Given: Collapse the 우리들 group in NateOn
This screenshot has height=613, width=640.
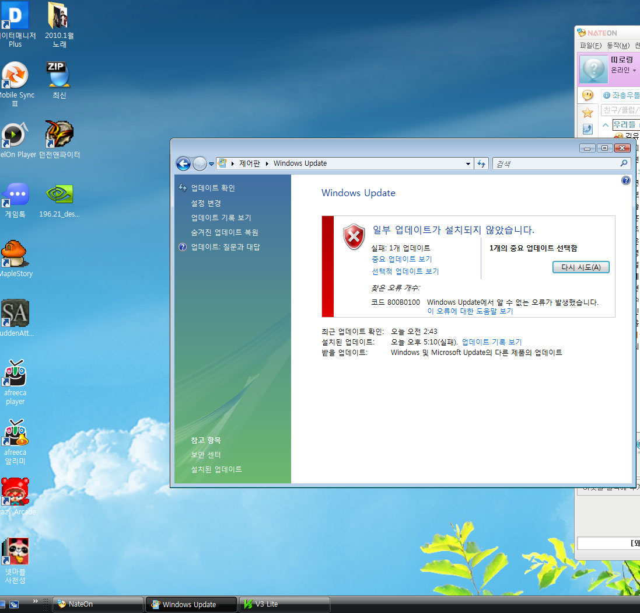Looking at the screenshot, I should (x=606, y=124).
